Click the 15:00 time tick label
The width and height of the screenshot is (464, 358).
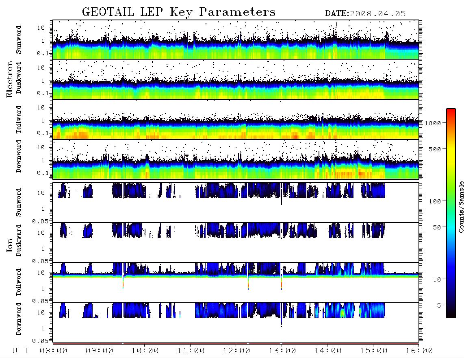point(374,351)
